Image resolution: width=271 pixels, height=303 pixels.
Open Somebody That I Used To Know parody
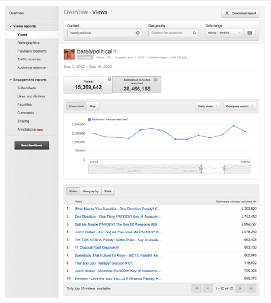point(118,256)
